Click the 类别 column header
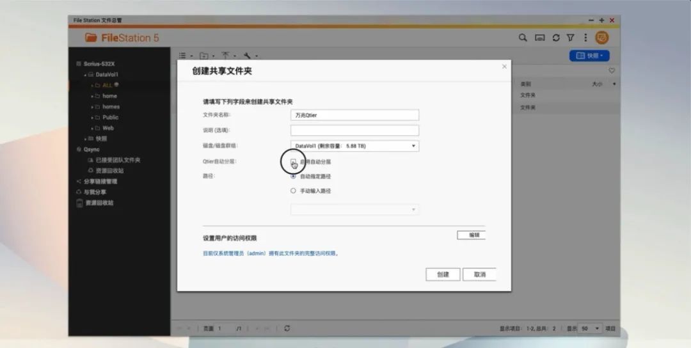Screen dimensions: 691x348 coord(525,84)
